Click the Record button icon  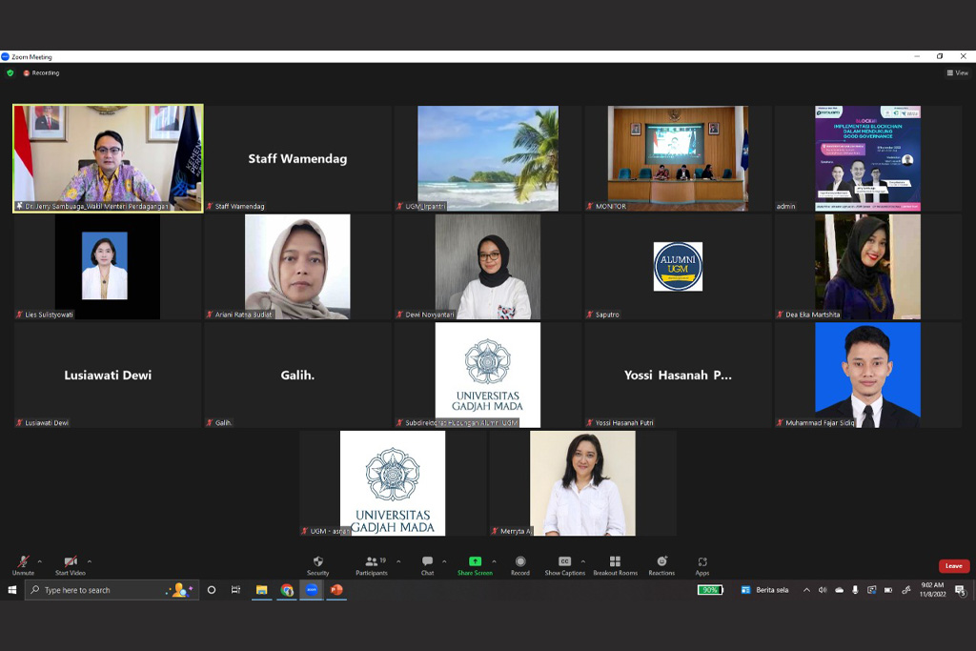click(520, 561)
